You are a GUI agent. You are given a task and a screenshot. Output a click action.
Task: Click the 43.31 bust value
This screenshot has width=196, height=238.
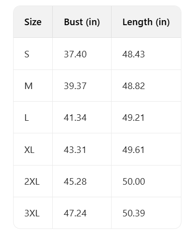[x=75, y=149]
